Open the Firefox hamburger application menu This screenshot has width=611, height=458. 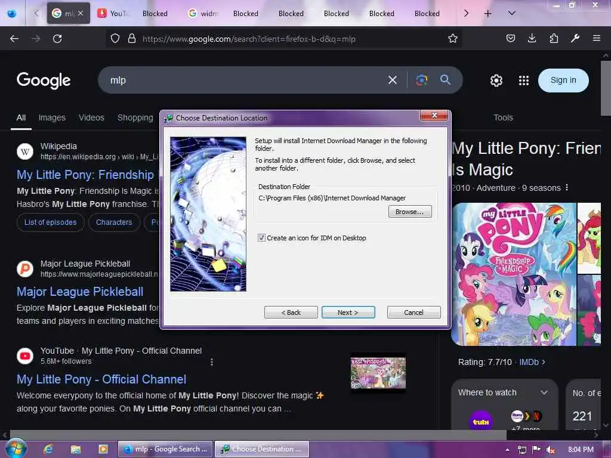(x=596, y=39)
